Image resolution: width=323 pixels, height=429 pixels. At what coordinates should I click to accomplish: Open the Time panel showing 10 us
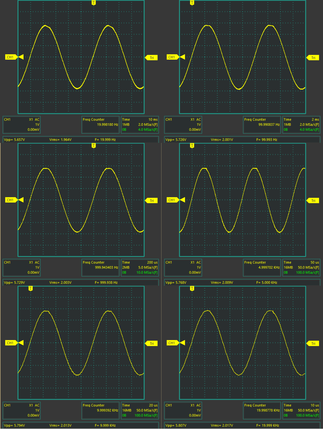[301, 410]
